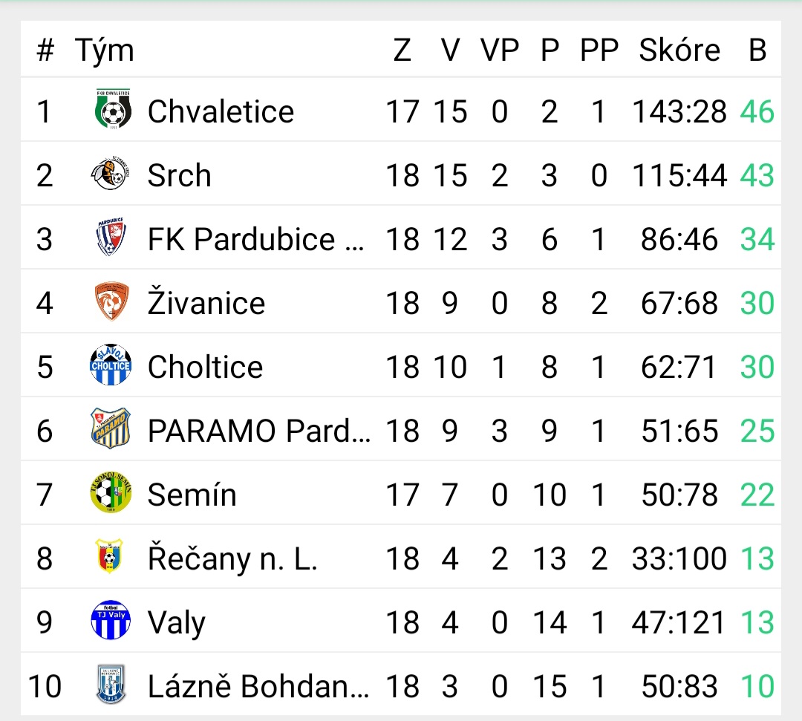Click the Řečany n. L. shield logo
Viewport: 802px width, 721px height.
109,556
